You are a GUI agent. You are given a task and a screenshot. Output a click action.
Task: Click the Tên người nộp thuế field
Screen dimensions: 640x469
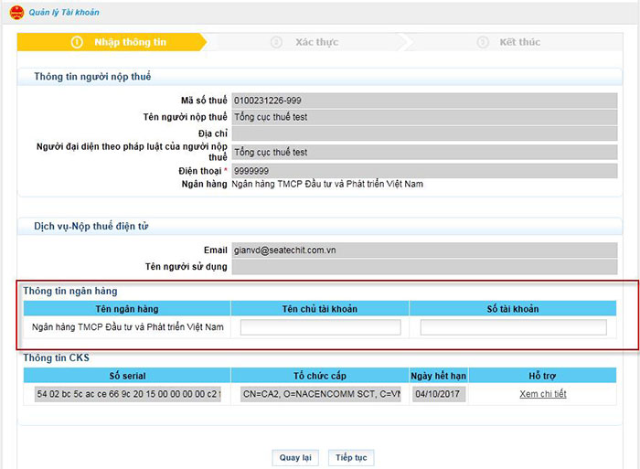(x=424, y=117)
